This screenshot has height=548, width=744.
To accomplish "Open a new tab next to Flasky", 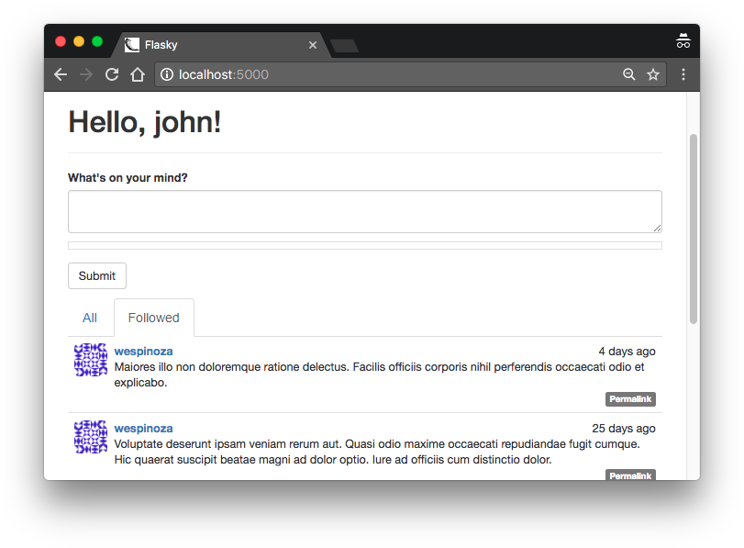I will 345,46.
